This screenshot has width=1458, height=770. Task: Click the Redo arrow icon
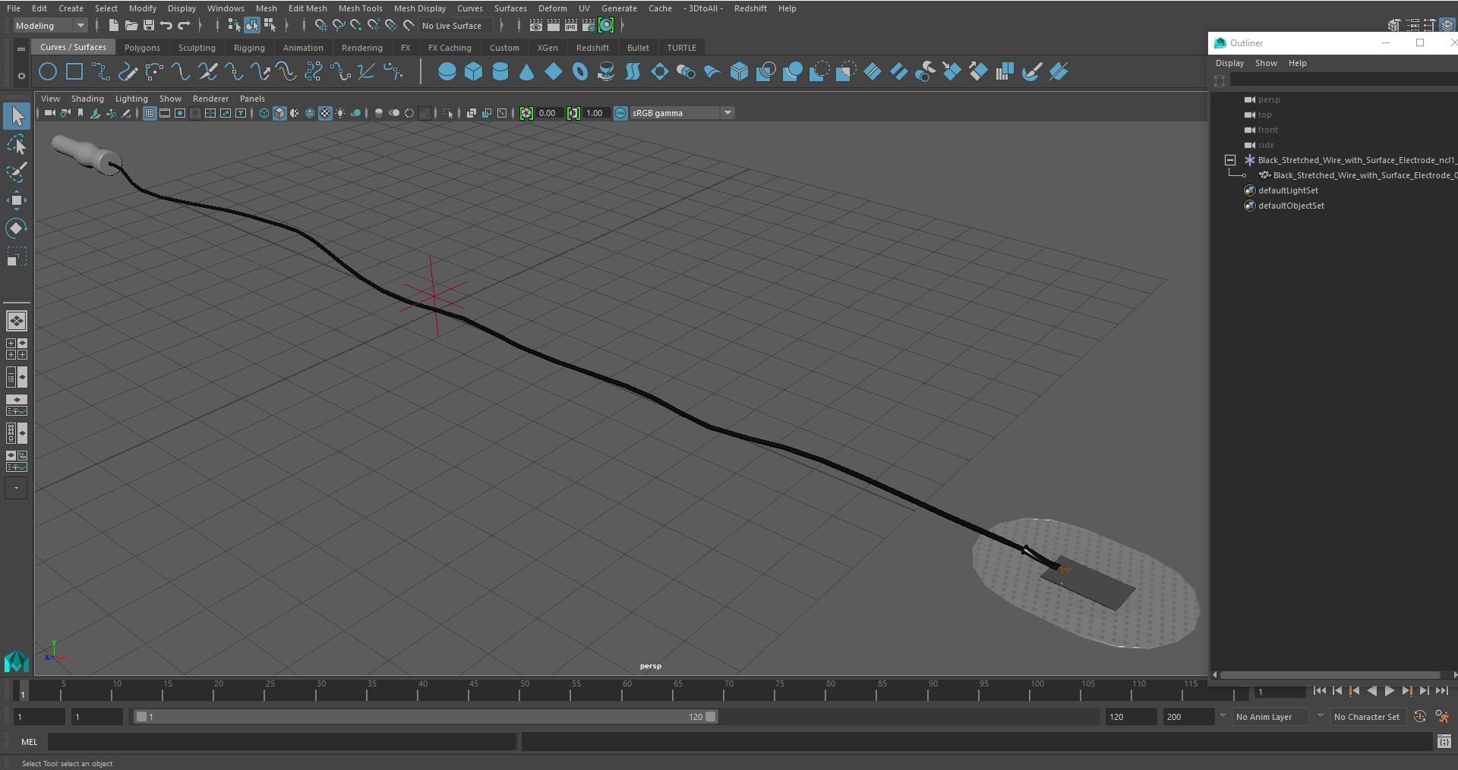pyautogui.click(x=184, y=26)
